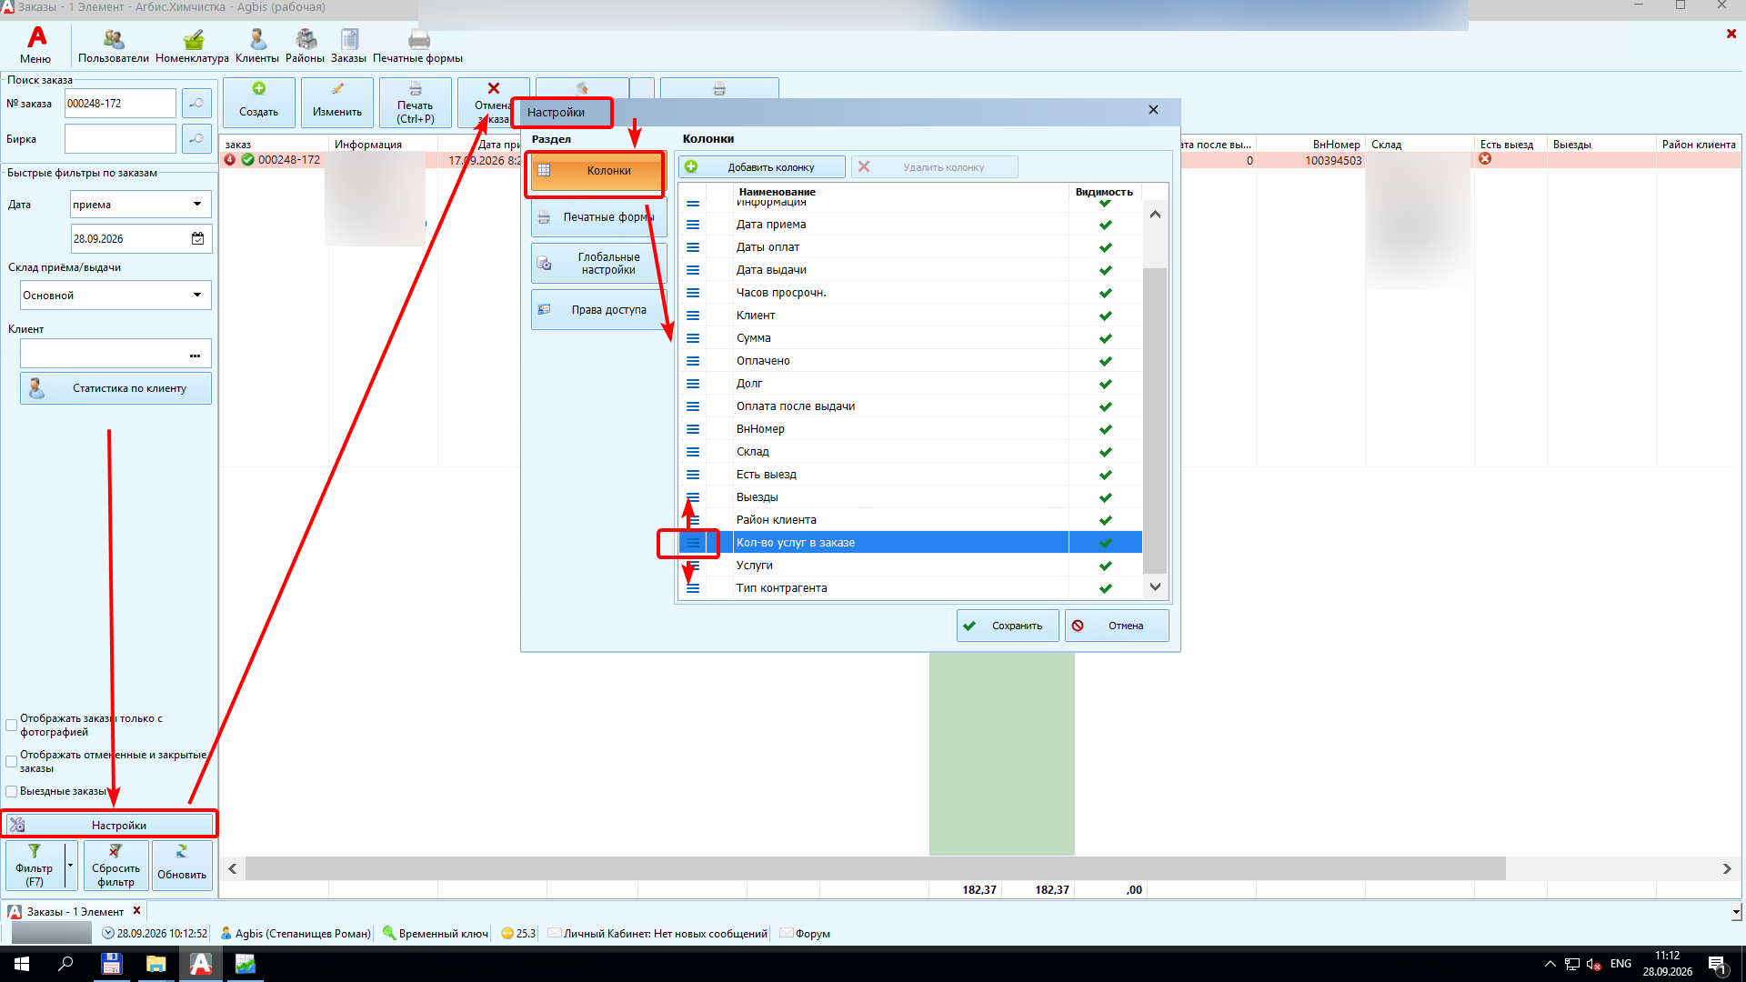1746x982 pixels.
Task: Click the Сбросить фильтр button
Action: [x=115, y=865]
